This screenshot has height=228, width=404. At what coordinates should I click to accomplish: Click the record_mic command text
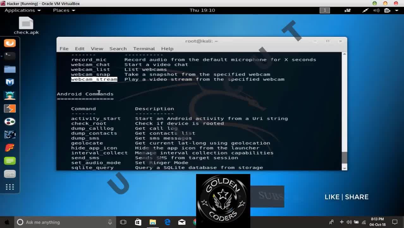coord(89,60)
